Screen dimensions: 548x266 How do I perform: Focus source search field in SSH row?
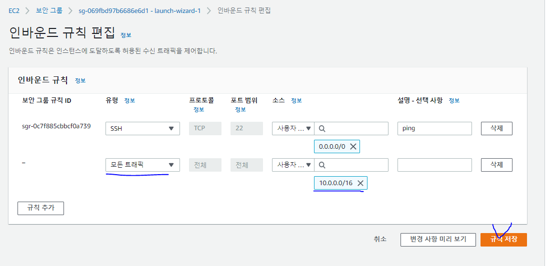351,129
